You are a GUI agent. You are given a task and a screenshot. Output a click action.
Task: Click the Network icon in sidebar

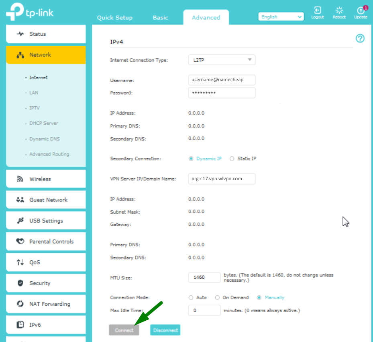(20, 55)
